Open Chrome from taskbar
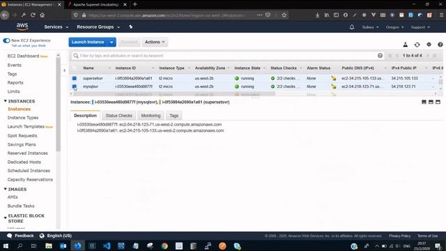 164,246
